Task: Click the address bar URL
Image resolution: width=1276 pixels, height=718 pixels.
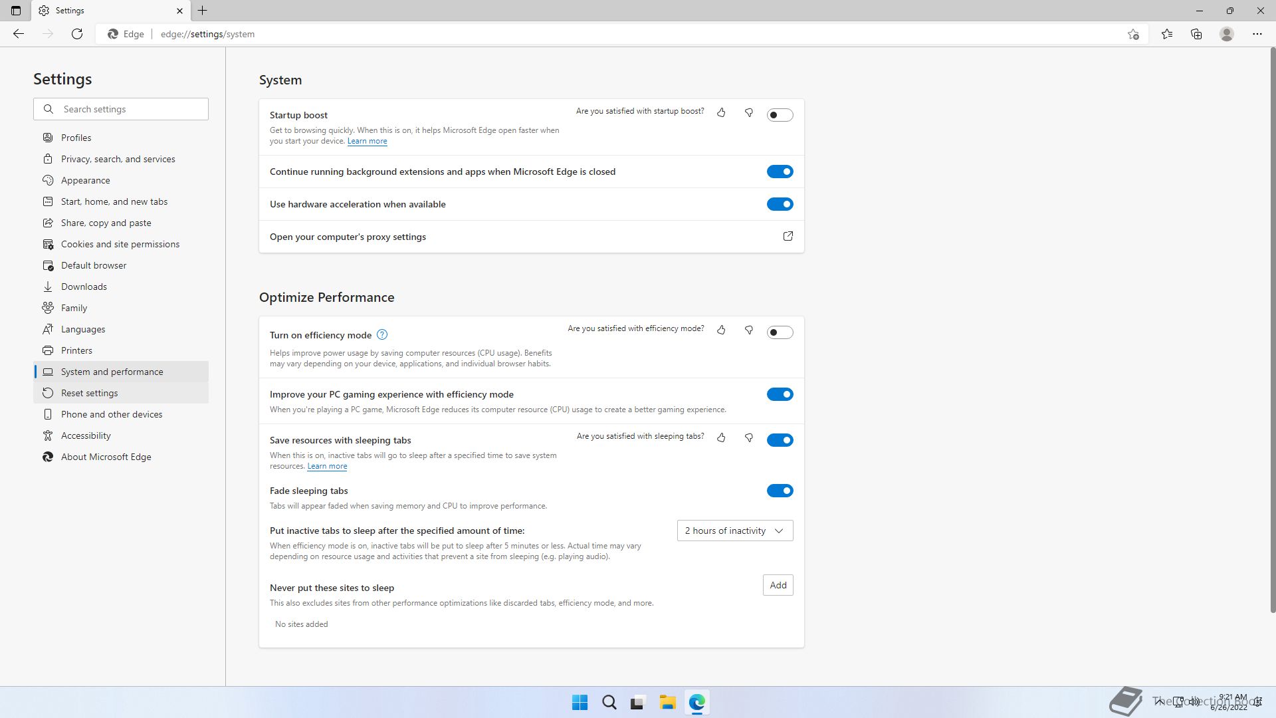Action: point(207,34)
